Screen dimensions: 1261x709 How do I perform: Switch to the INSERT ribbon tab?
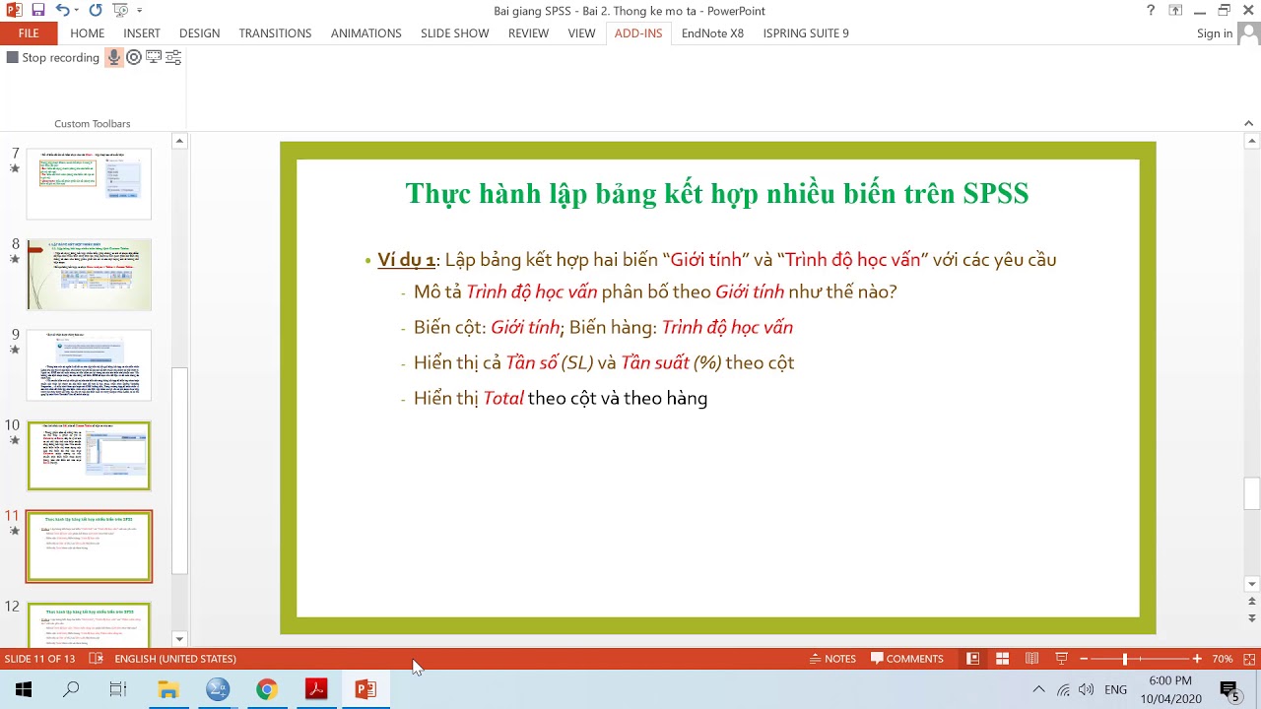click(142, 33)
